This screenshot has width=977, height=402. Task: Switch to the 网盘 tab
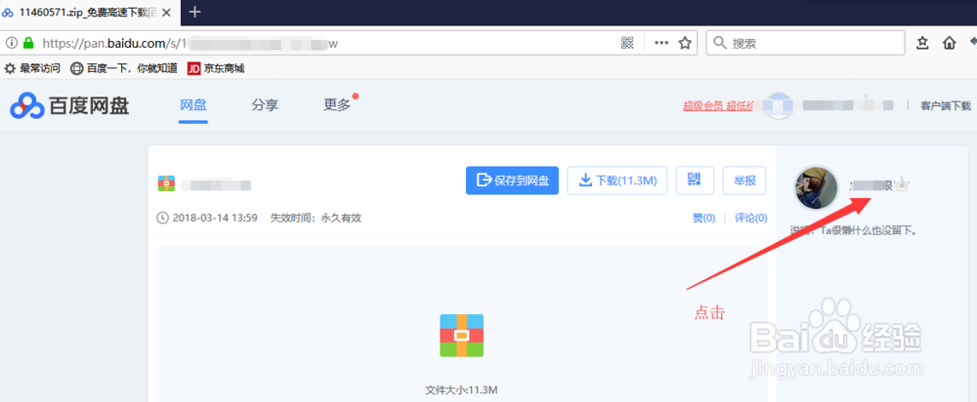pos(193,105)
